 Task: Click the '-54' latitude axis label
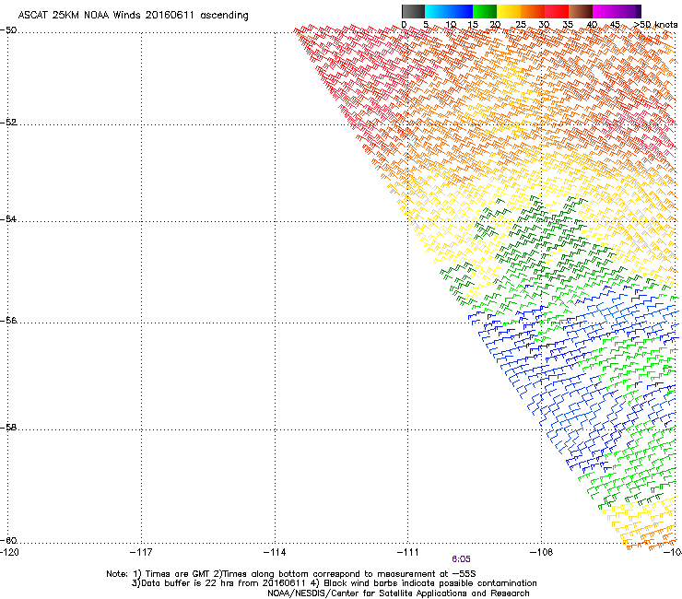coord(8,218)
